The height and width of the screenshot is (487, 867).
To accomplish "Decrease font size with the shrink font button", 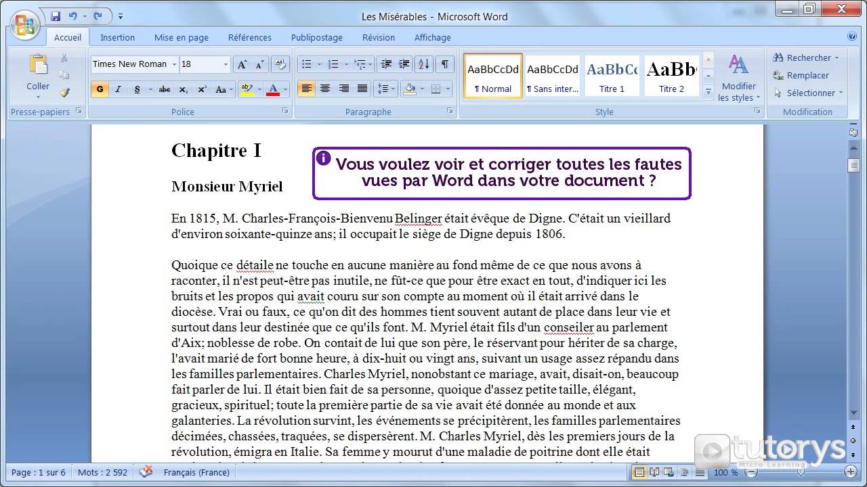I will tap(259, 64).
